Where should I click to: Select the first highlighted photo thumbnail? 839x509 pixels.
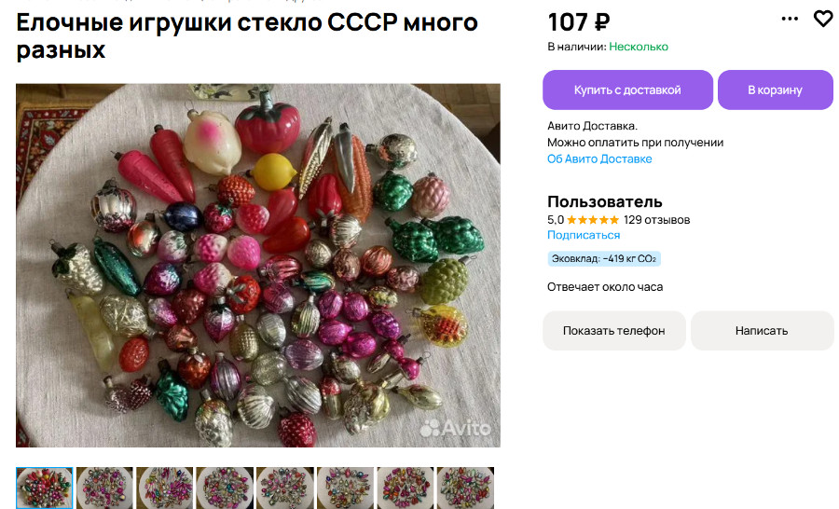(45, 488)
